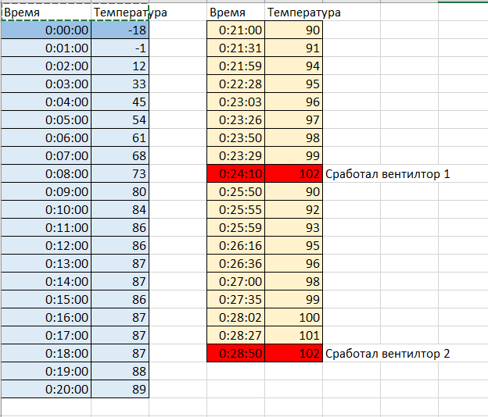The height and width of the screenshot is (417, 488).
Task: Select the left Время header cell
Action: (x=45, y=12)
